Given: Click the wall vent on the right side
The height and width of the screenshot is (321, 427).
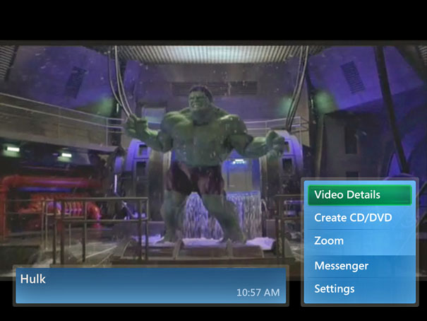Looking at the screenshot, I should point(352,76).
